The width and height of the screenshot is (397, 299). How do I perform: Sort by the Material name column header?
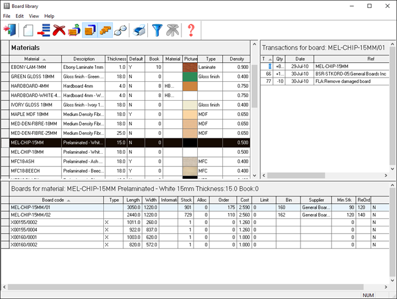[x=35, y=59]
